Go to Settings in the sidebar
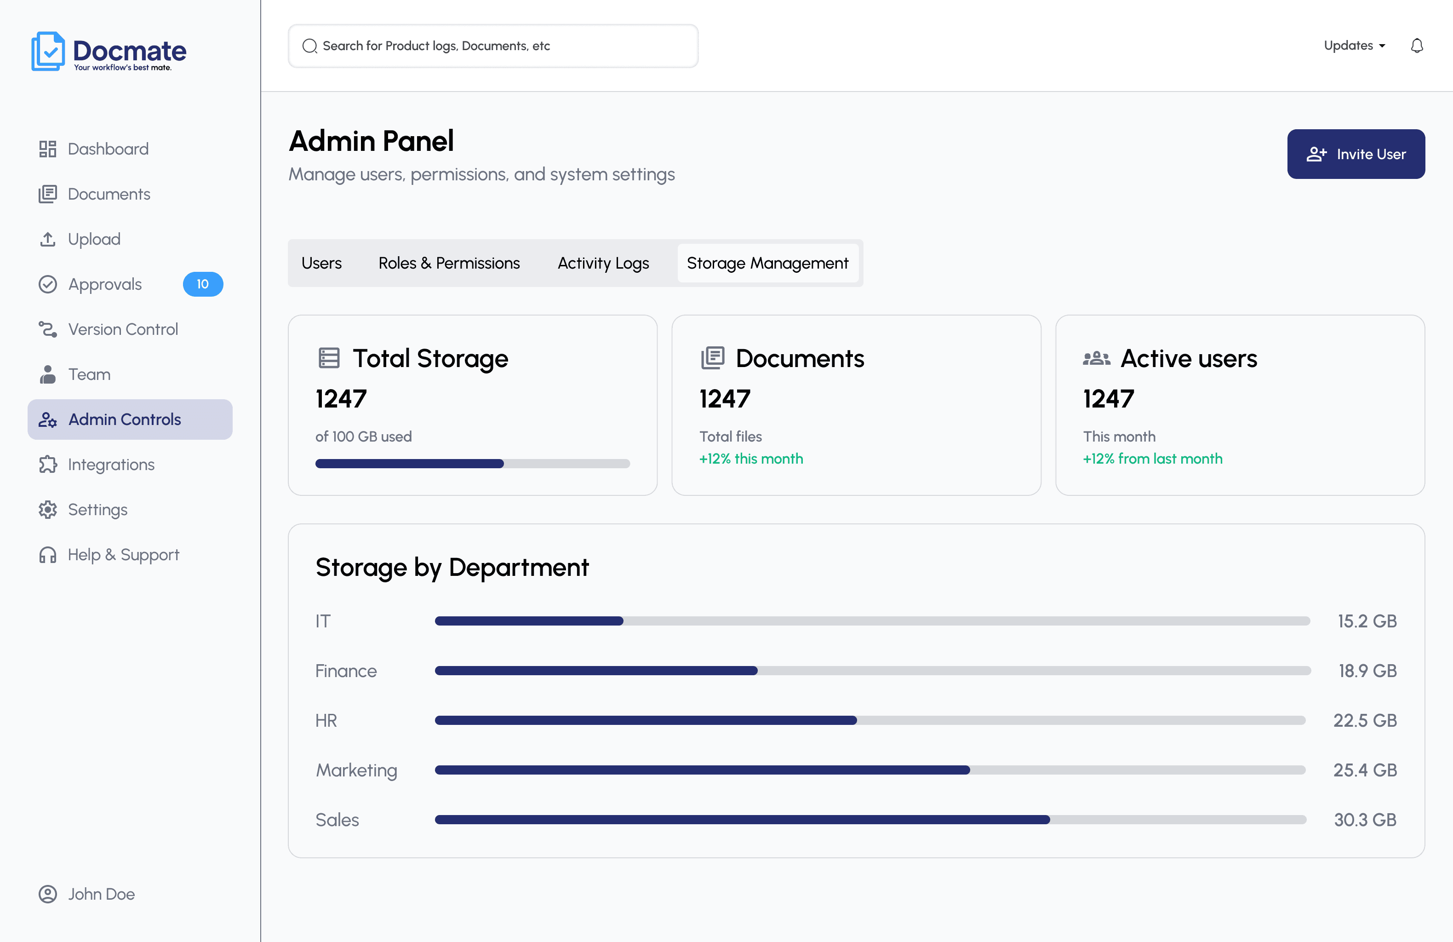 pos(130,510)
